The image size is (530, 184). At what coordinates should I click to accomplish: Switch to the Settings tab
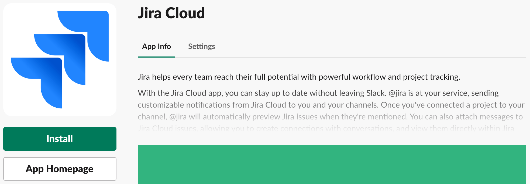[201, 46]
